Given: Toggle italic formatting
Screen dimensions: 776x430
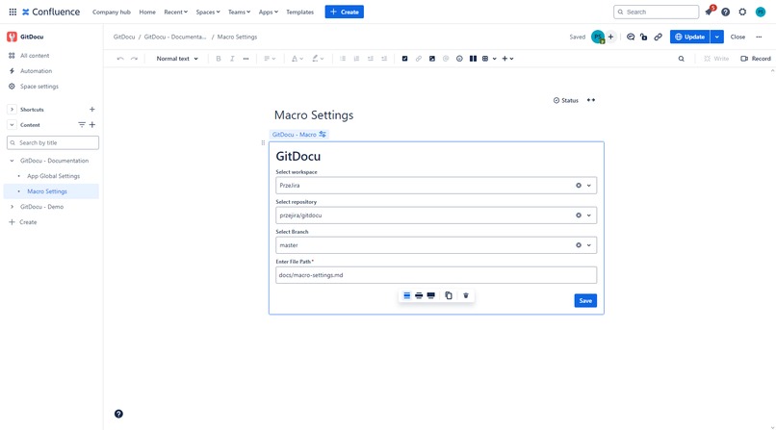Looking at the screenshot, I should click(x=232, y=59).
